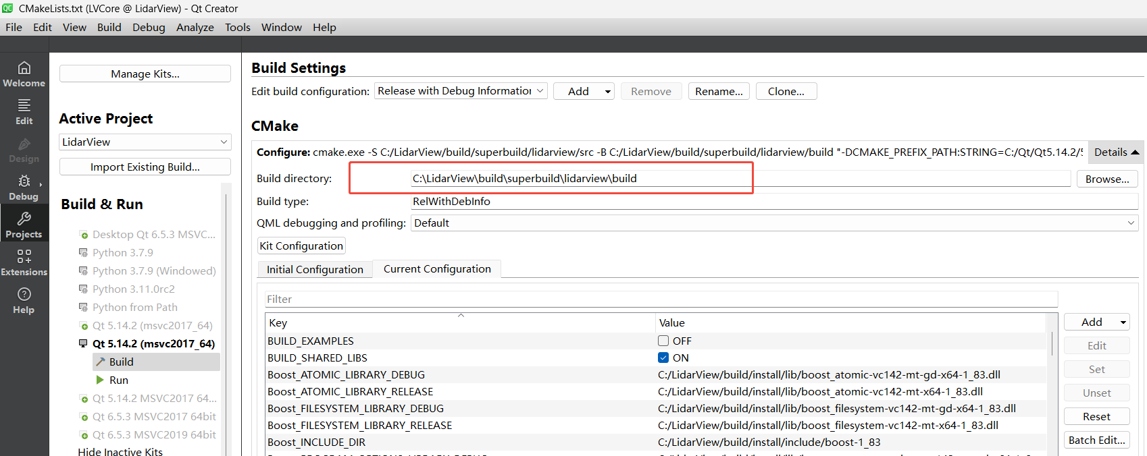Click Qt 6.5.3 MSVC2017 64bit kit add icon
The height and width of the screenshot is (456, 1147).
coord(84,418)
